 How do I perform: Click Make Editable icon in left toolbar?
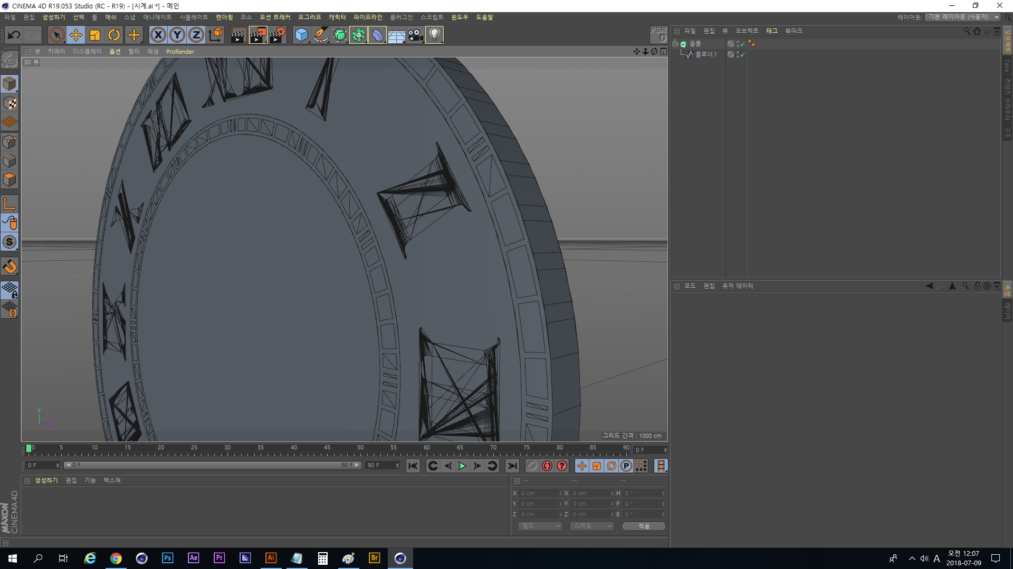9,60
